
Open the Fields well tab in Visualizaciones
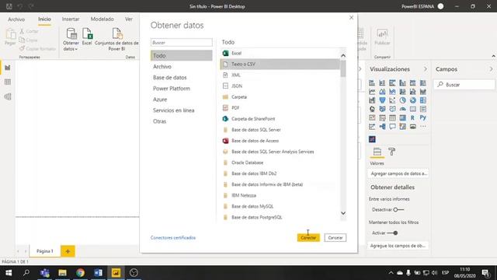click(x=377, y=152)
